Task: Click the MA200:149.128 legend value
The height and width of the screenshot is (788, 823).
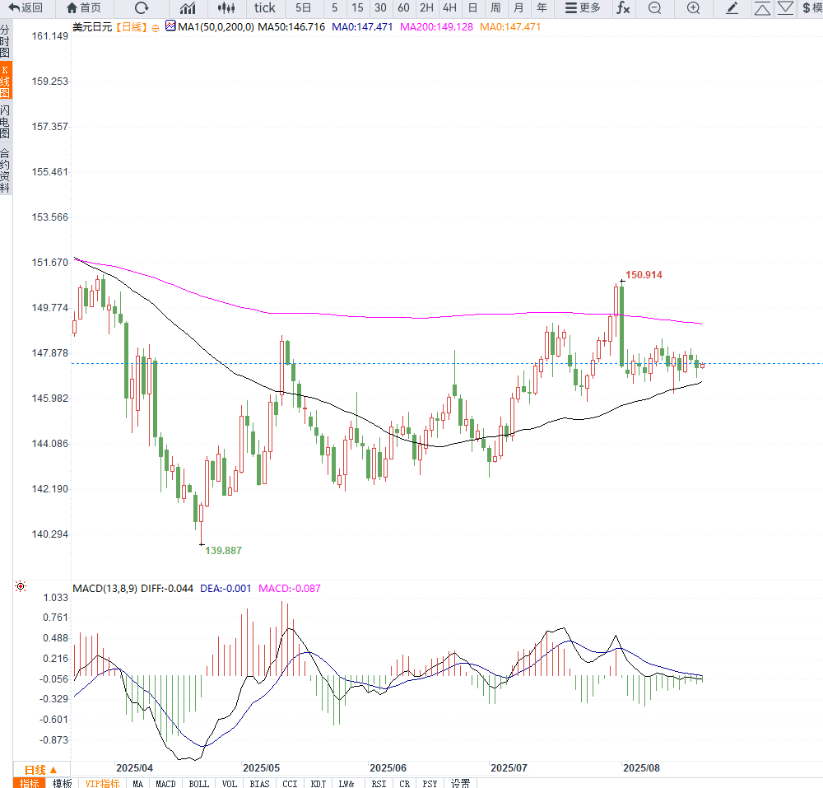Action: click(436, 27)
